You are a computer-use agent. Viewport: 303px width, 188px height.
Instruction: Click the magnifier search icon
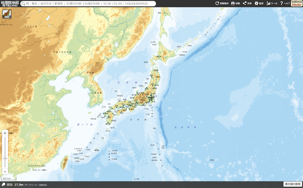23,4
